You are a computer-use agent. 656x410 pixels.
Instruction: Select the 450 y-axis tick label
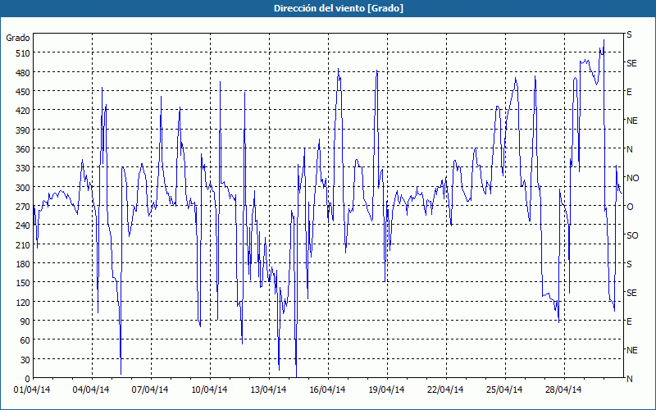point(23,92)
